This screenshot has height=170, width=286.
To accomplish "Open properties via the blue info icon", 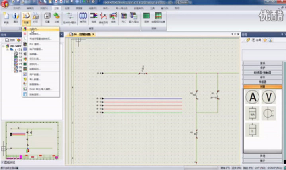I will pos(16,16).
